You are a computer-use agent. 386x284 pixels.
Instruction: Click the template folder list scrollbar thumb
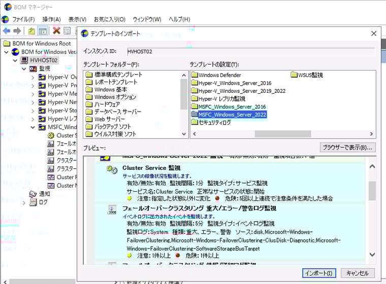[184, 94]
